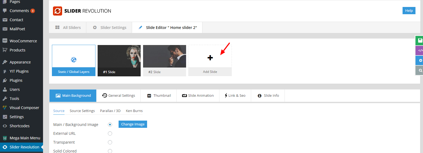This screenshot has height=153, width=423.
Task: Open the Link & Seo tab
Action: click(235, 96)
